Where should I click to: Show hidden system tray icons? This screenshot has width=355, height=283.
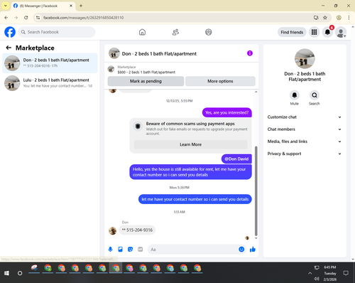(310, 273)
